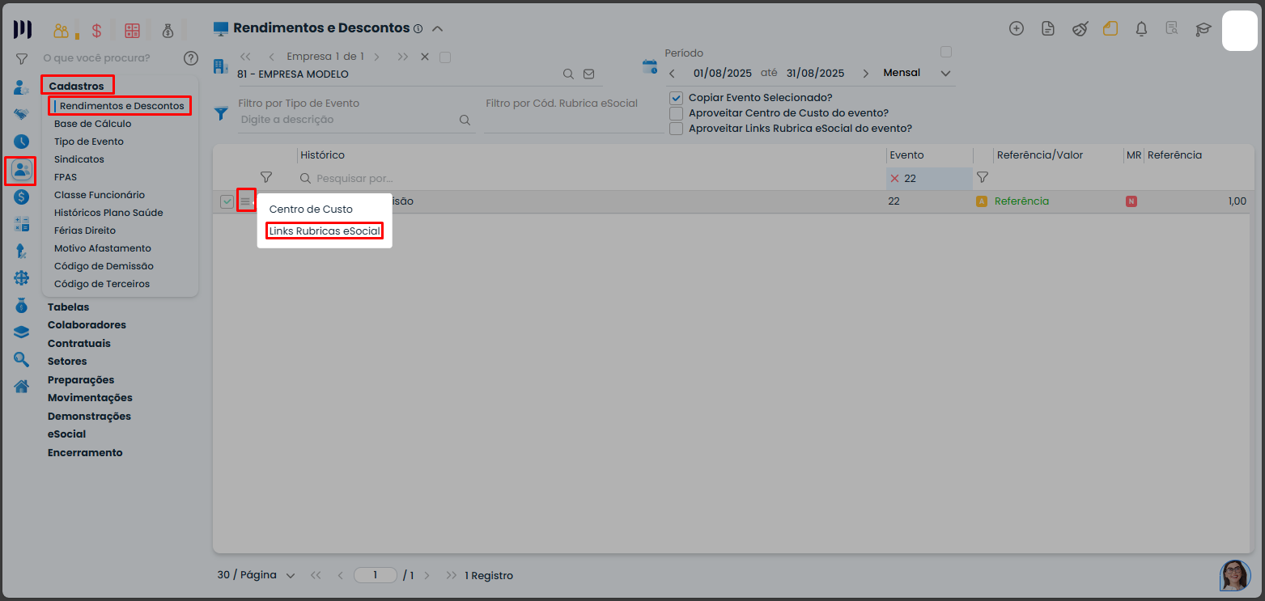
Task: Toggle the row selection checkbox for event 22
Action: (227, 201)
